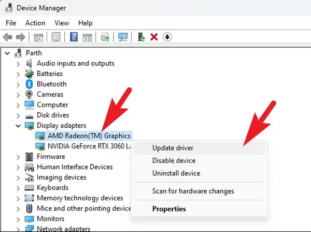Choose Update driver from context menu
The image size is (311, 232).
pos(200,148)
